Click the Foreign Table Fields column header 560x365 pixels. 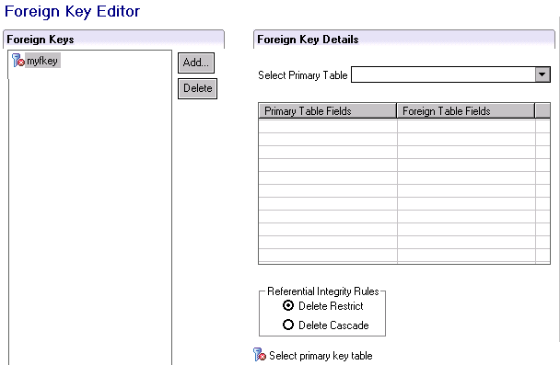click(466, 111)
